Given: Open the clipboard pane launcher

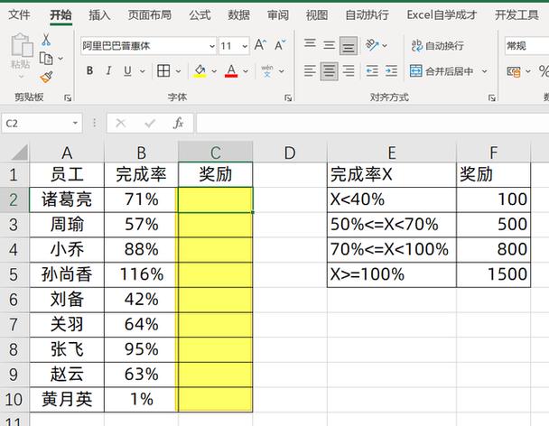Looking at the screenshot, I should click(68, 98).
